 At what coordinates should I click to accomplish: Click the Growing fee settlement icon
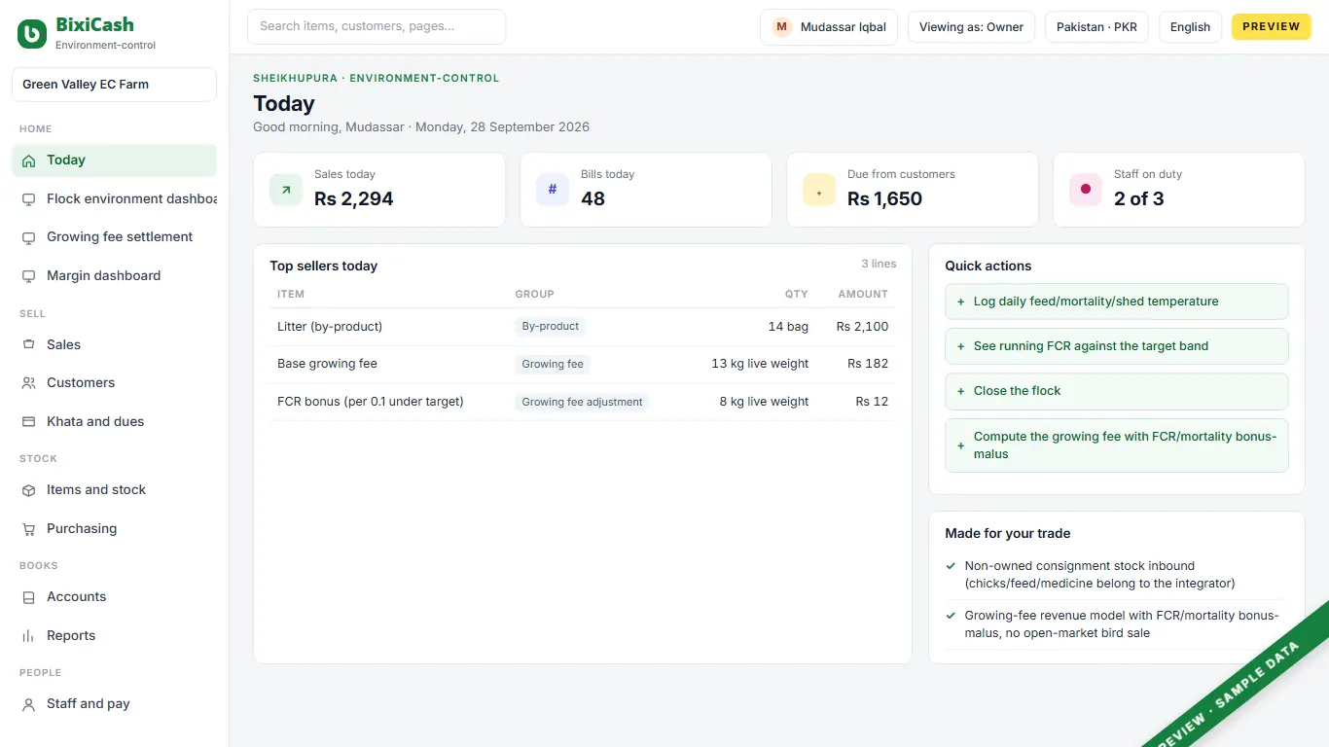coord(28,237)
